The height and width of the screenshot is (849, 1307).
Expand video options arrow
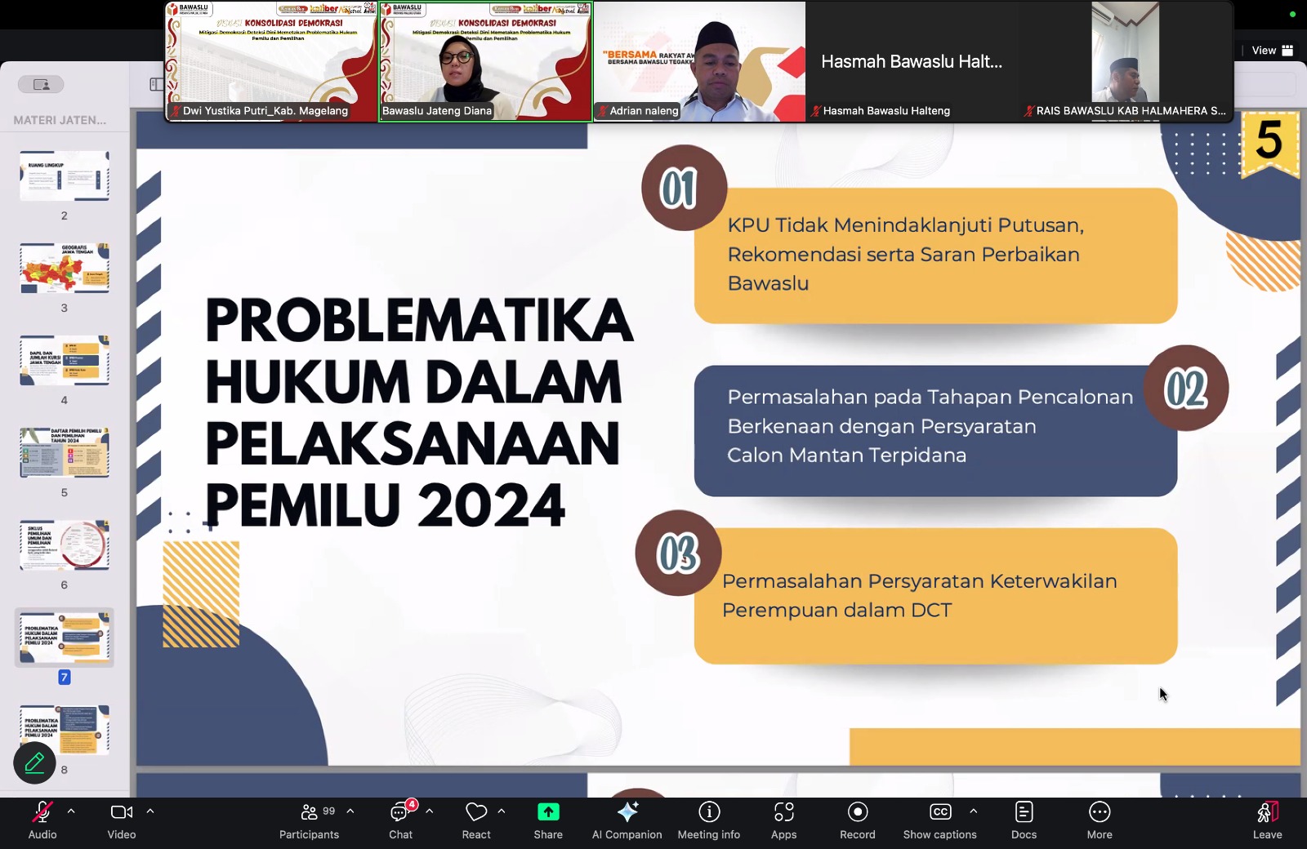tap(150, 811)
